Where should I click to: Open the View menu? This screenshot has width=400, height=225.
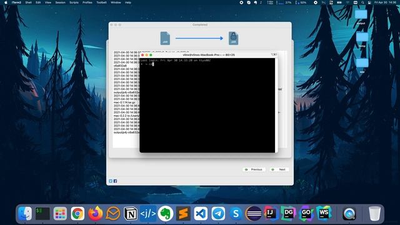click(x=48, y=2)
